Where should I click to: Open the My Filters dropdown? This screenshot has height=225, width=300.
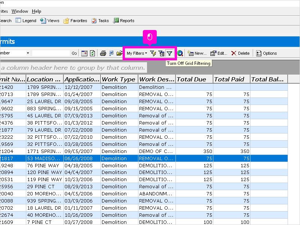137,53
